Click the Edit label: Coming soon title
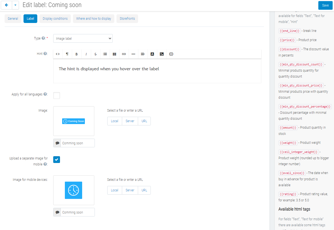Viewport: 334px width, 230px height. 52,5
